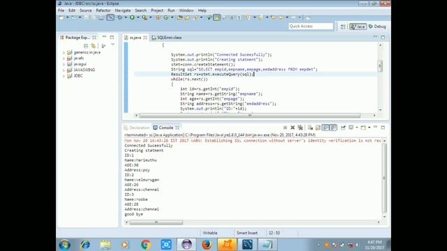Click the Open Type toolbar icon
Image resolution: width=447 pixels, height=251 pixels.
(x=179, y=17)
